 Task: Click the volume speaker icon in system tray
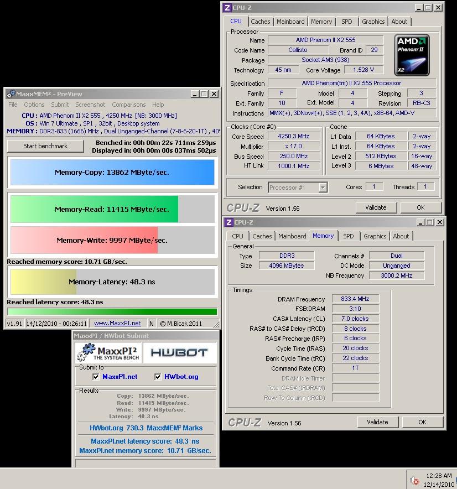point(414,480)
